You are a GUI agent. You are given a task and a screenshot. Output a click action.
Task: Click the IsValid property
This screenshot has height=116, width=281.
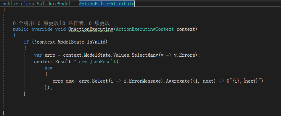96,42
